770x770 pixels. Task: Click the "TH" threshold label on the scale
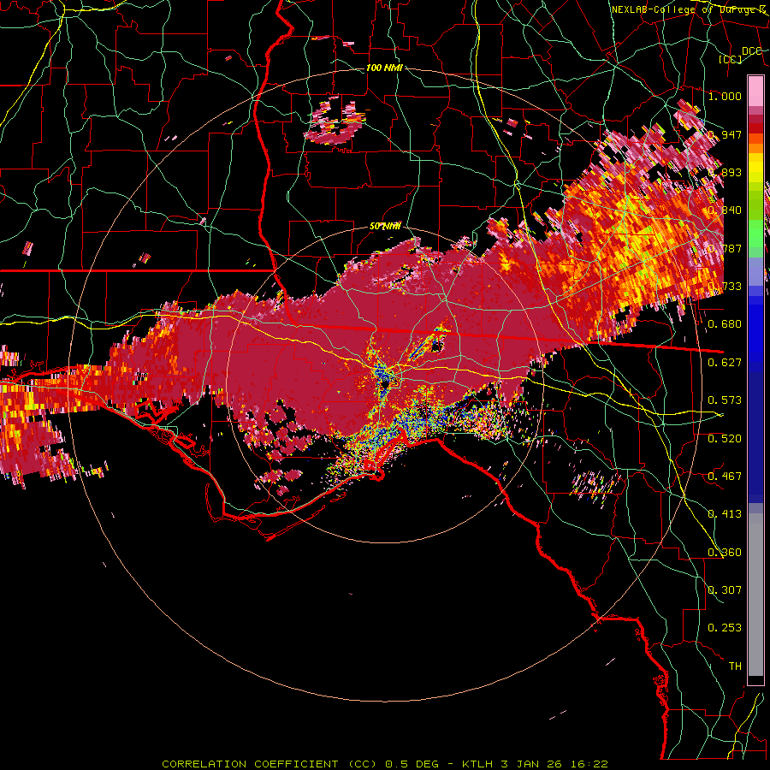tap(735, 666)
